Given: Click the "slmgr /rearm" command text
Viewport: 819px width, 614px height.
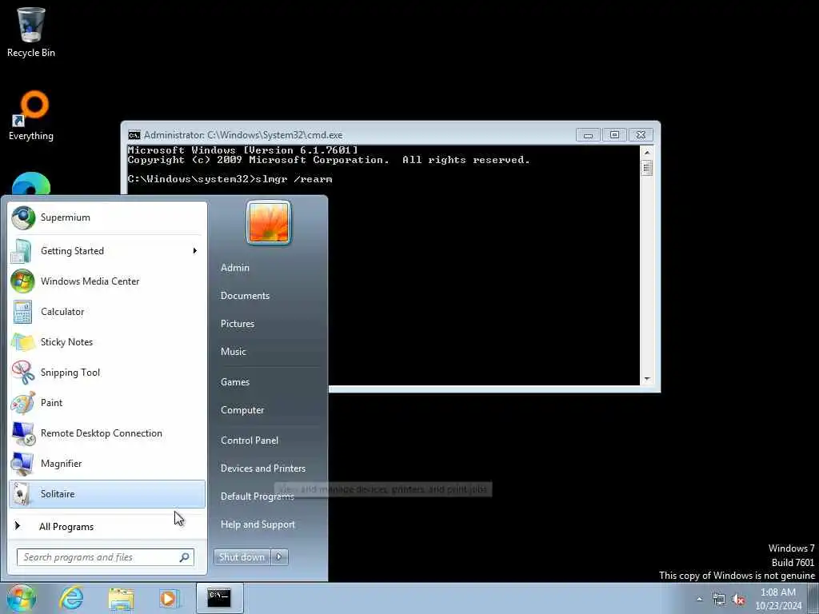Looking at the screenshot, I should (x=294, y=179).
